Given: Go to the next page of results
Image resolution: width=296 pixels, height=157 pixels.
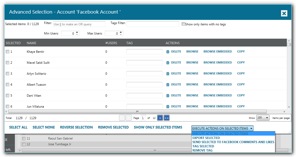Looking at the screenshot, I should click(160, 118).
